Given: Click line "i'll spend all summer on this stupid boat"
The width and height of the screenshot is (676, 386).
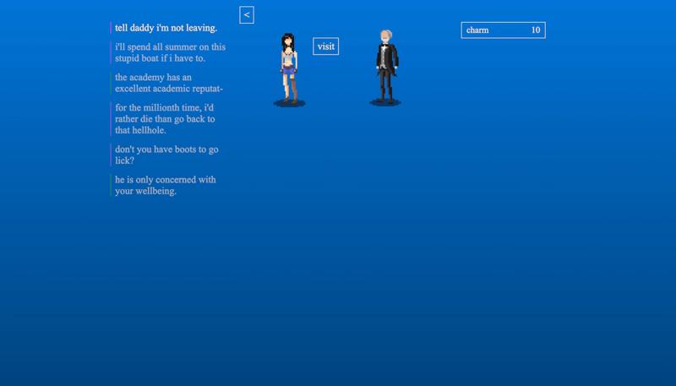Looking at the screenshot, I should coord(171,52).
